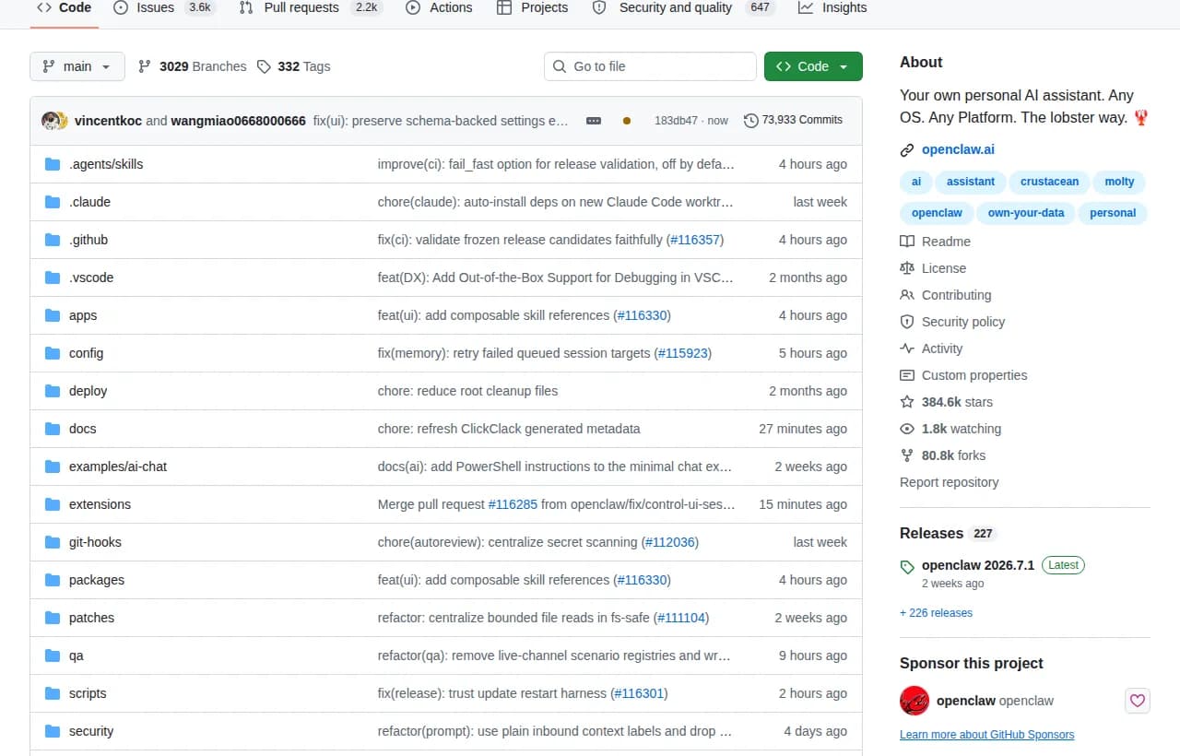Open the patches folder
The width and height of the screenshot is (1180, 756).
point(91,618)
